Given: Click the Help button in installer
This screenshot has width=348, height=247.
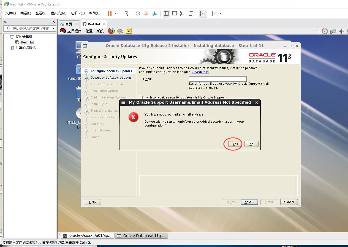Looking at the screenshot, I should [93, 202].
